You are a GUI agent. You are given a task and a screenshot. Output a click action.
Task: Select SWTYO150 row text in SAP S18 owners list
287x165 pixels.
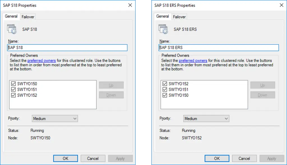tap(27, 84)
